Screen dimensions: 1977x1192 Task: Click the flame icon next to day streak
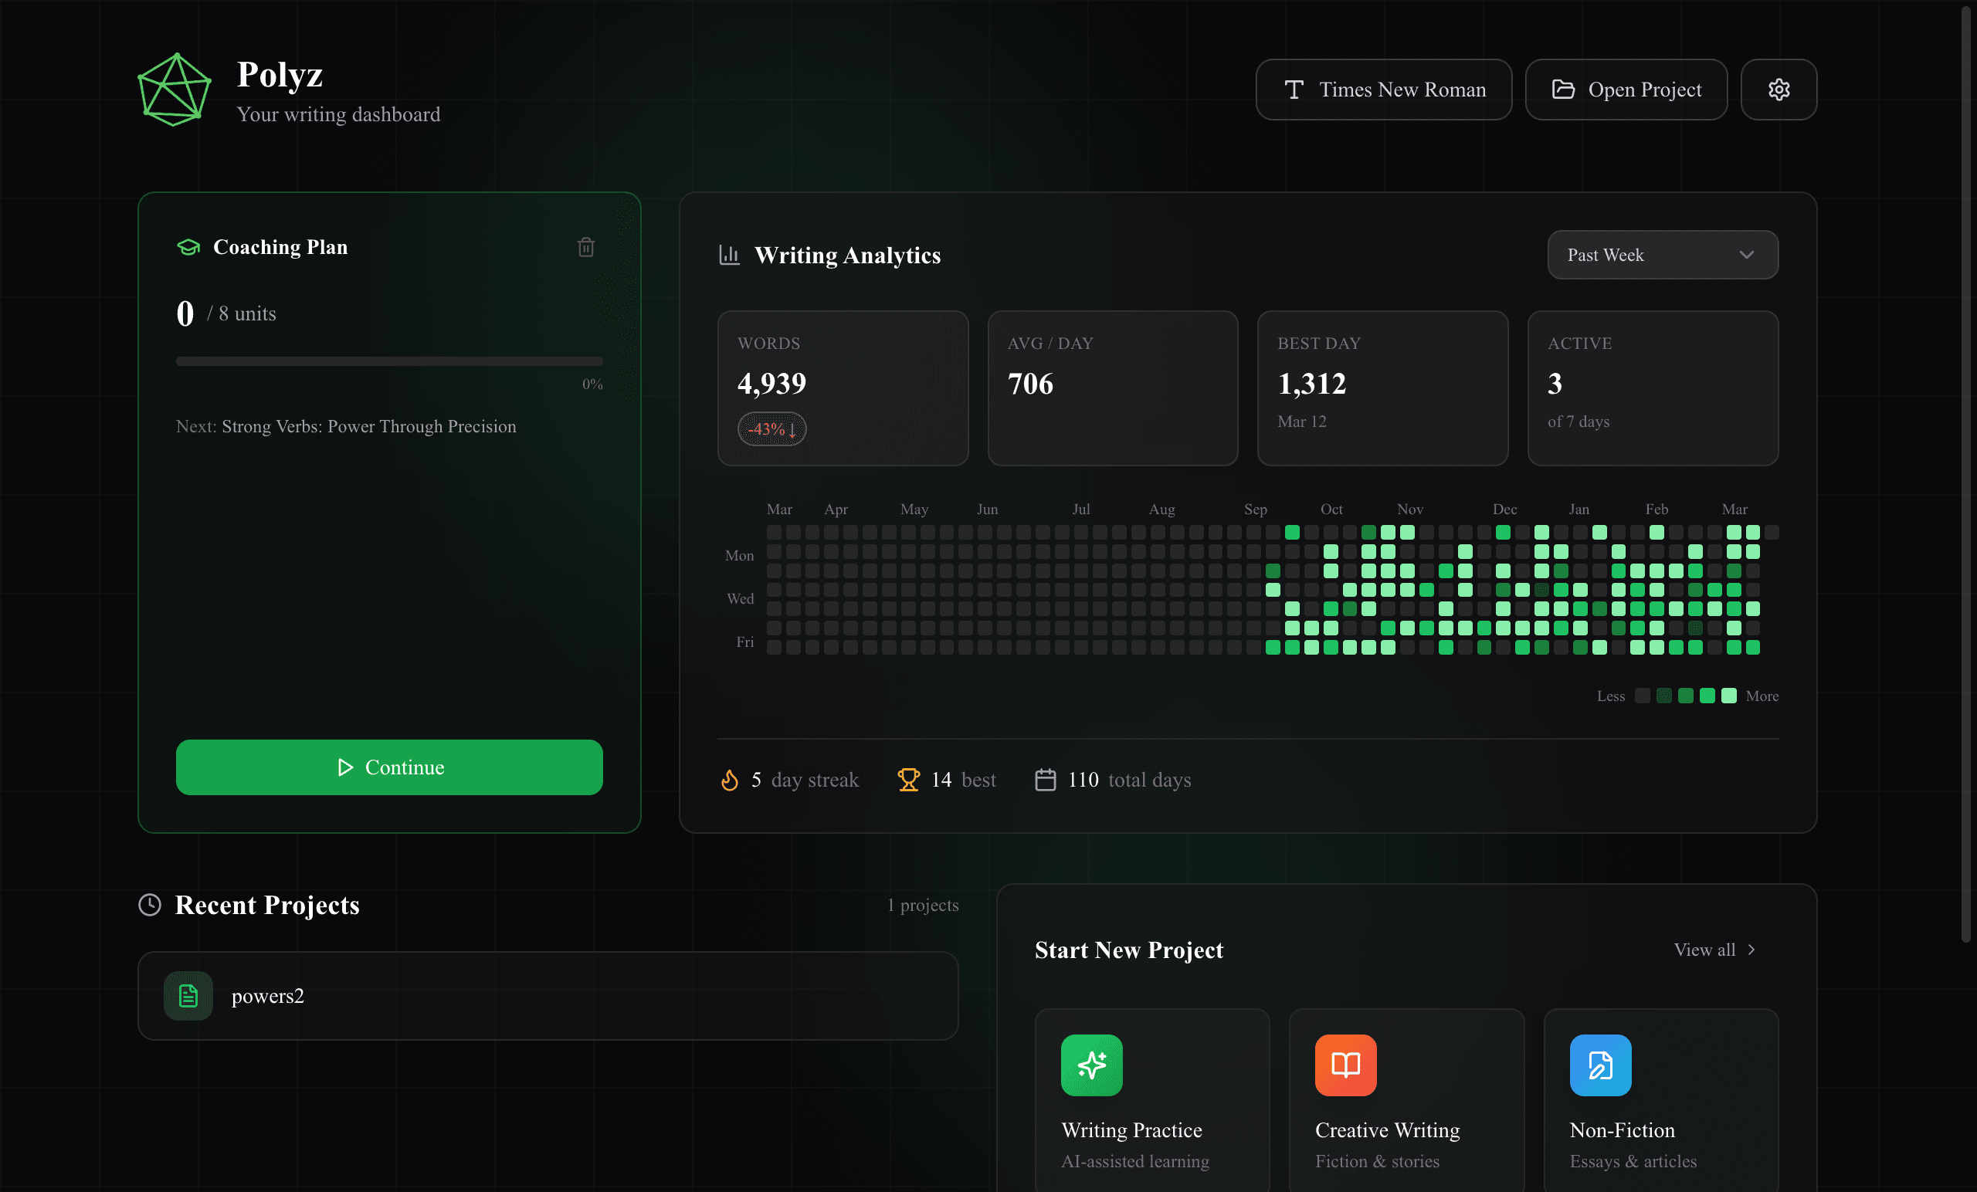(x=729, y=779)
